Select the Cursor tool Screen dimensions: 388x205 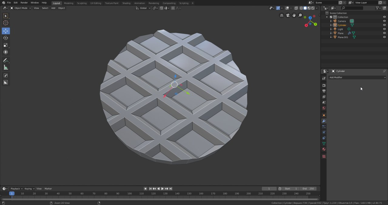[x=5, y=23]
